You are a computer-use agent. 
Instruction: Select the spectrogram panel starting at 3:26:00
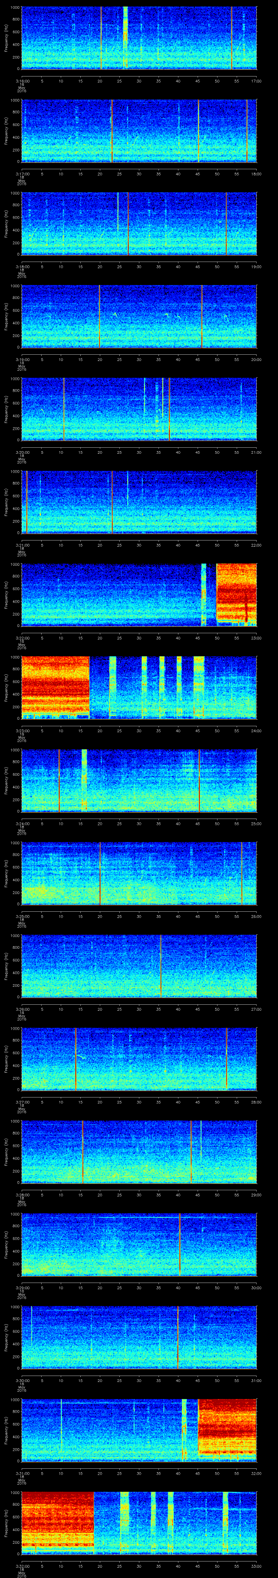pos(139,966)
